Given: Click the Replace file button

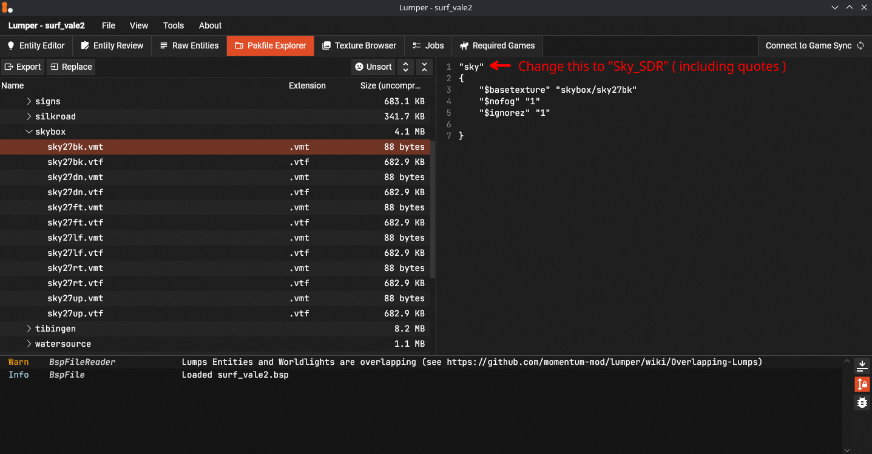Looking at the screenshot, I should [x=71, y=67].
